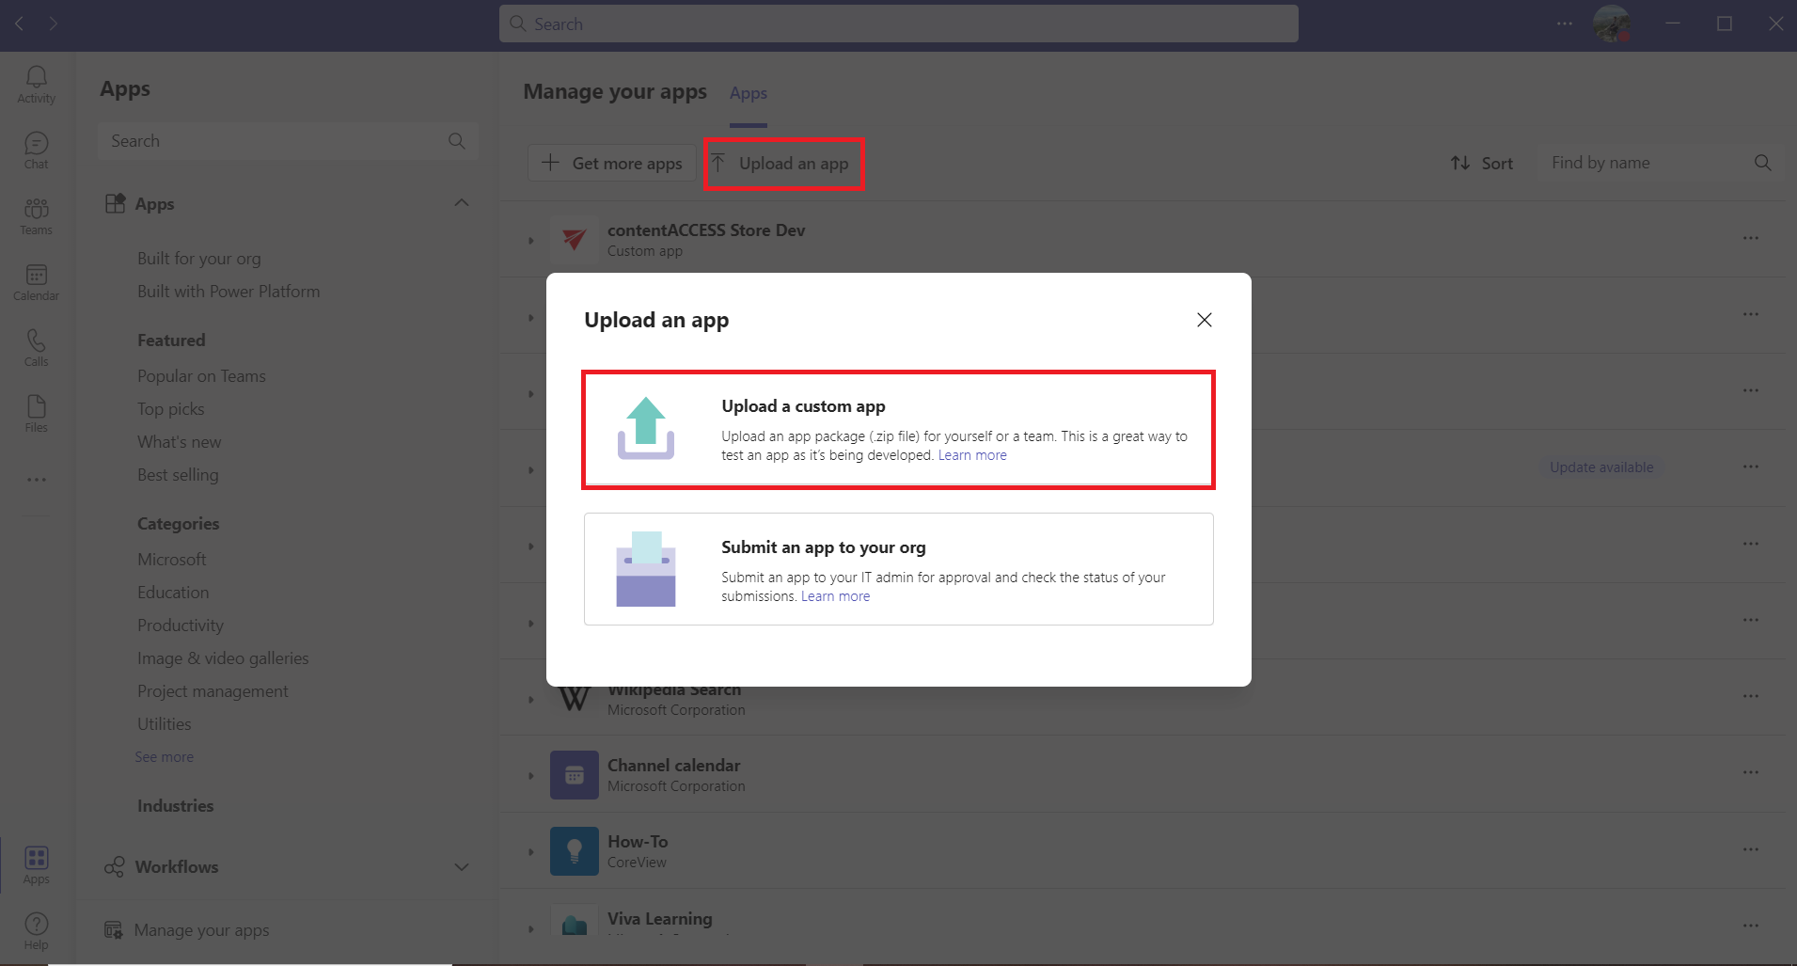Image resolution: width=1797 pixels, height=966 pixels.
Task: Open Learn more link for org submissions
Action: tap(836, 596)
